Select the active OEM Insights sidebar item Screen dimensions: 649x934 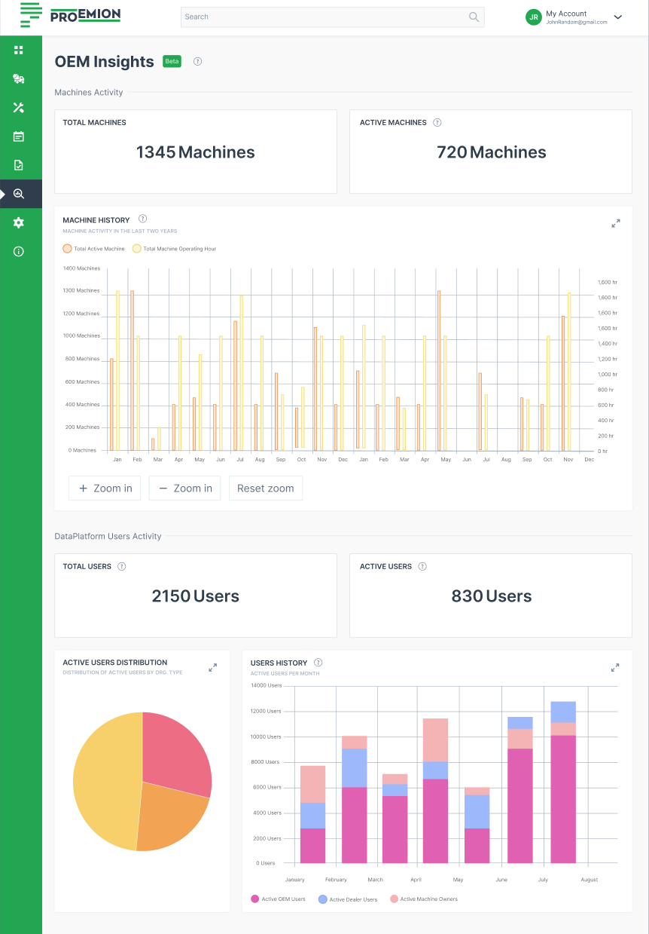coord(19,194)
